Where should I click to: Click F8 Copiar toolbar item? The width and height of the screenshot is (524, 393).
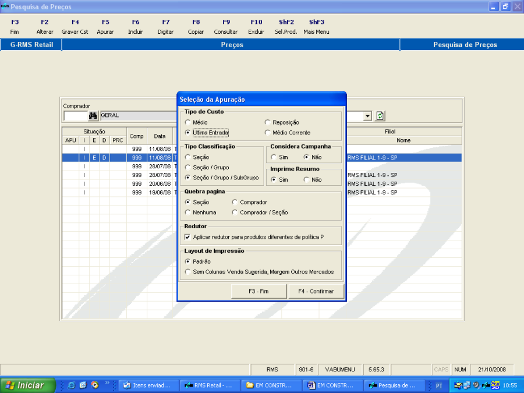196,27
